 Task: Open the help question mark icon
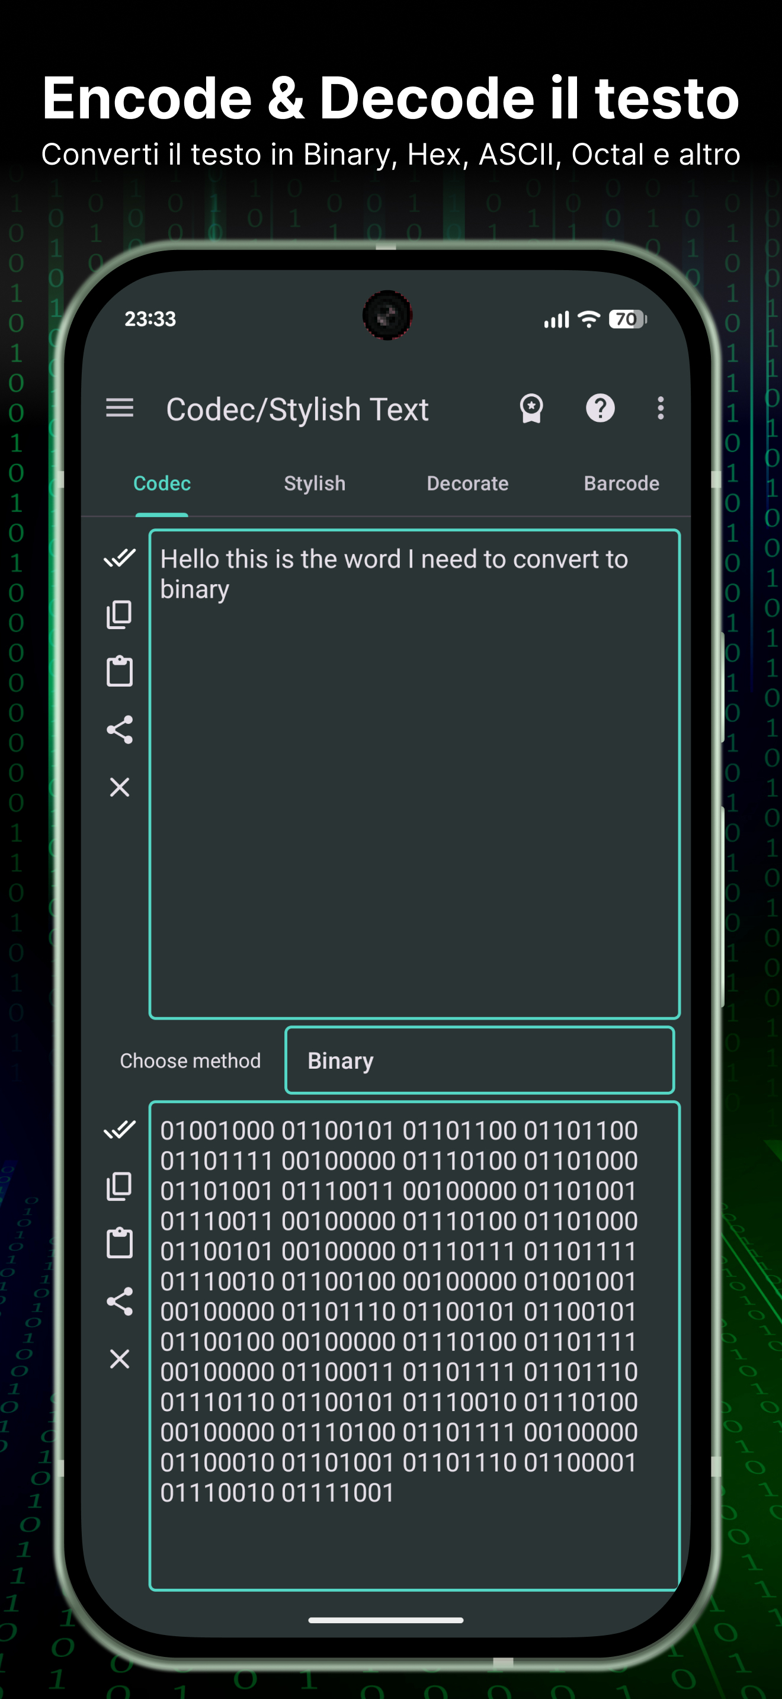pyautogui.click(x=600, y=408)
